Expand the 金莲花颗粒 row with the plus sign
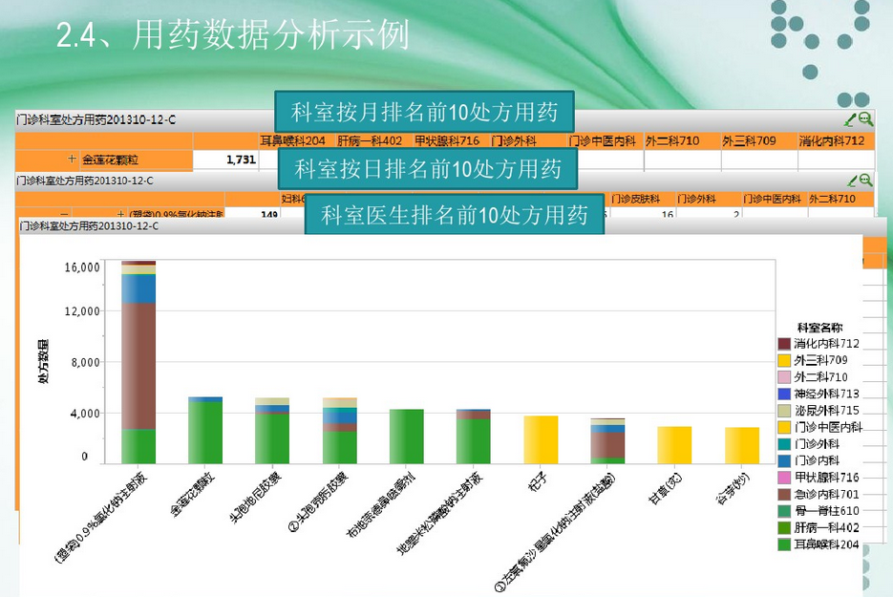The image size is (893, 597). click(72, 160)
